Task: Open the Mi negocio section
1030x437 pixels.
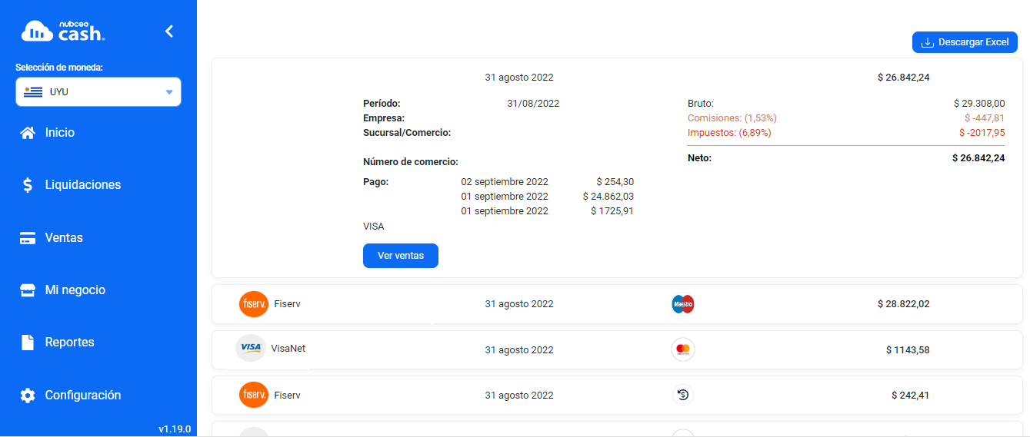Action: coord(75,290)
